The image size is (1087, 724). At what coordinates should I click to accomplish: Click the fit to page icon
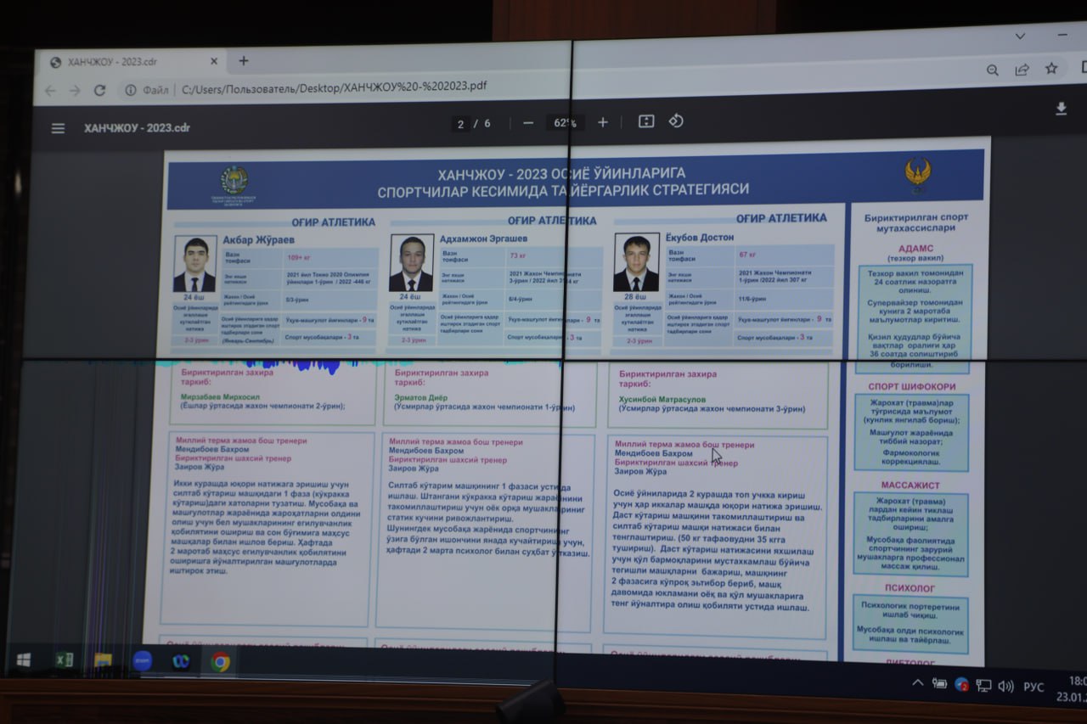tap(646, 121)
